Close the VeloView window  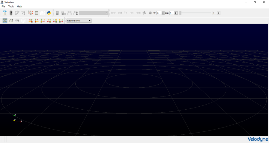(x=264, y=2)
